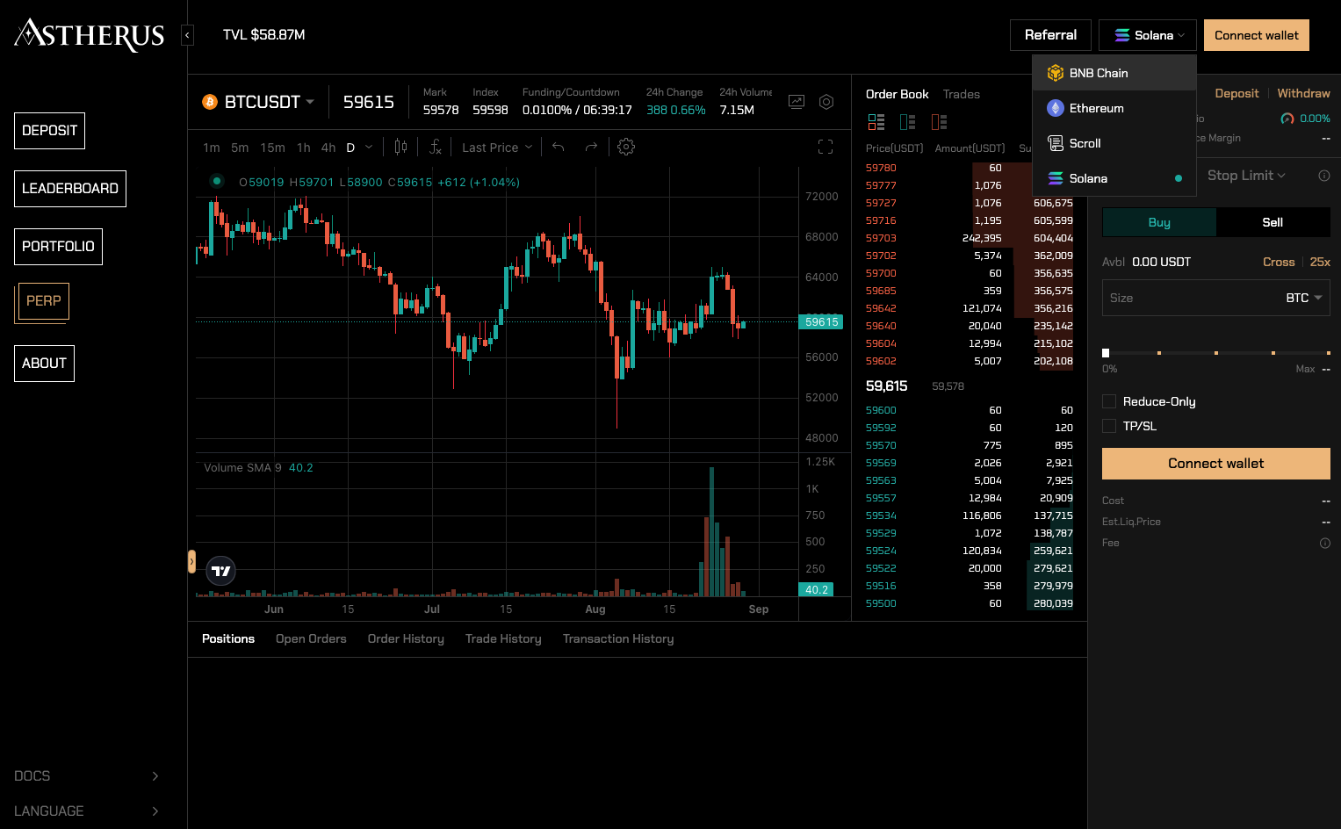The height and width of the screenshot is (829, 1341).
Task: Open LEADERBOARD from the sidebar
Action: 70,189
